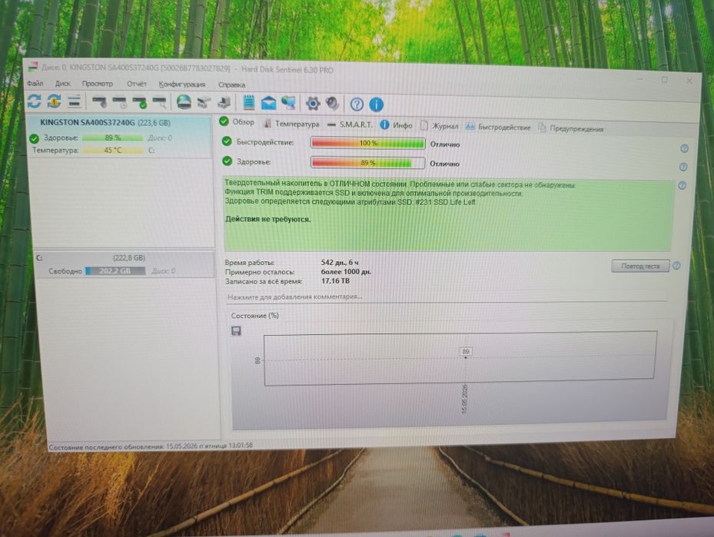Click the 17,16 ТВ written value

(x=336, y=280)
